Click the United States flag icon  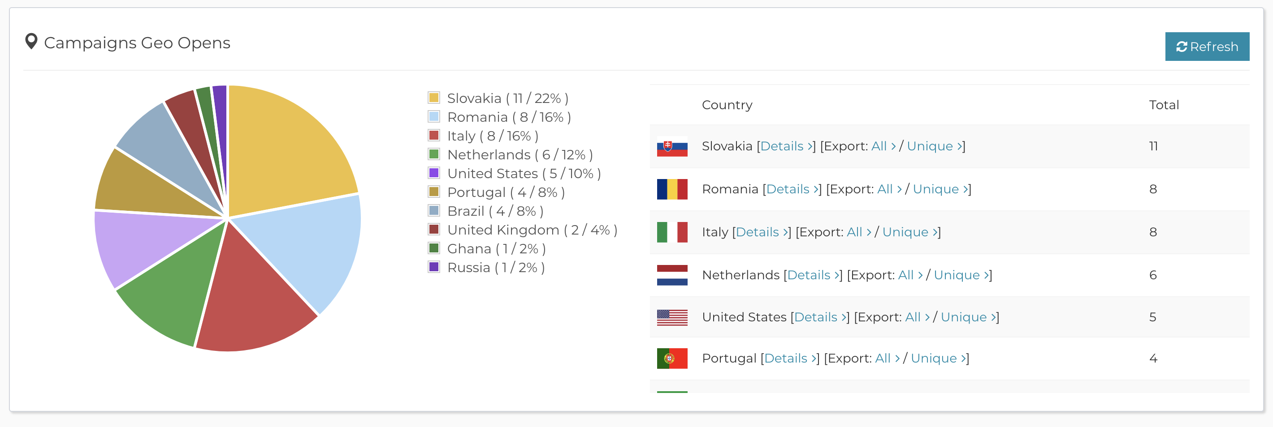671,317
